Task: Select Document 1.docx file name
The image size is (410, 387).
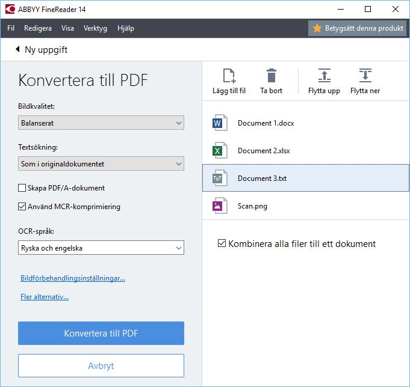Action: (266, 123)
